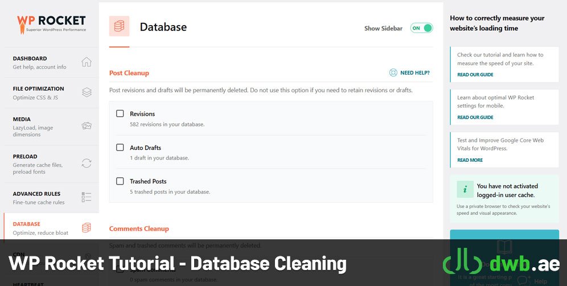Click 'Test and Improve Google Core Web Vitals' text
This screenshot has width=567, height=286.
500,144
